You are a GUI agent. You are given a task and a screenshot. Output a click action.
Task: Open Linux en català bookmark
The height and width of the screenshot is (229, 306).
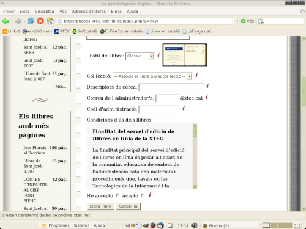click(163, 31)
